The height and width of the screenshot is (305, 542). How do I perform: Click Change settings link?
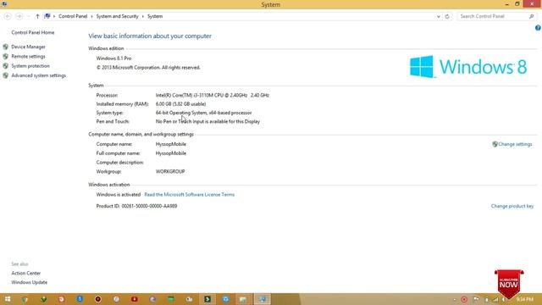point(515,144)
